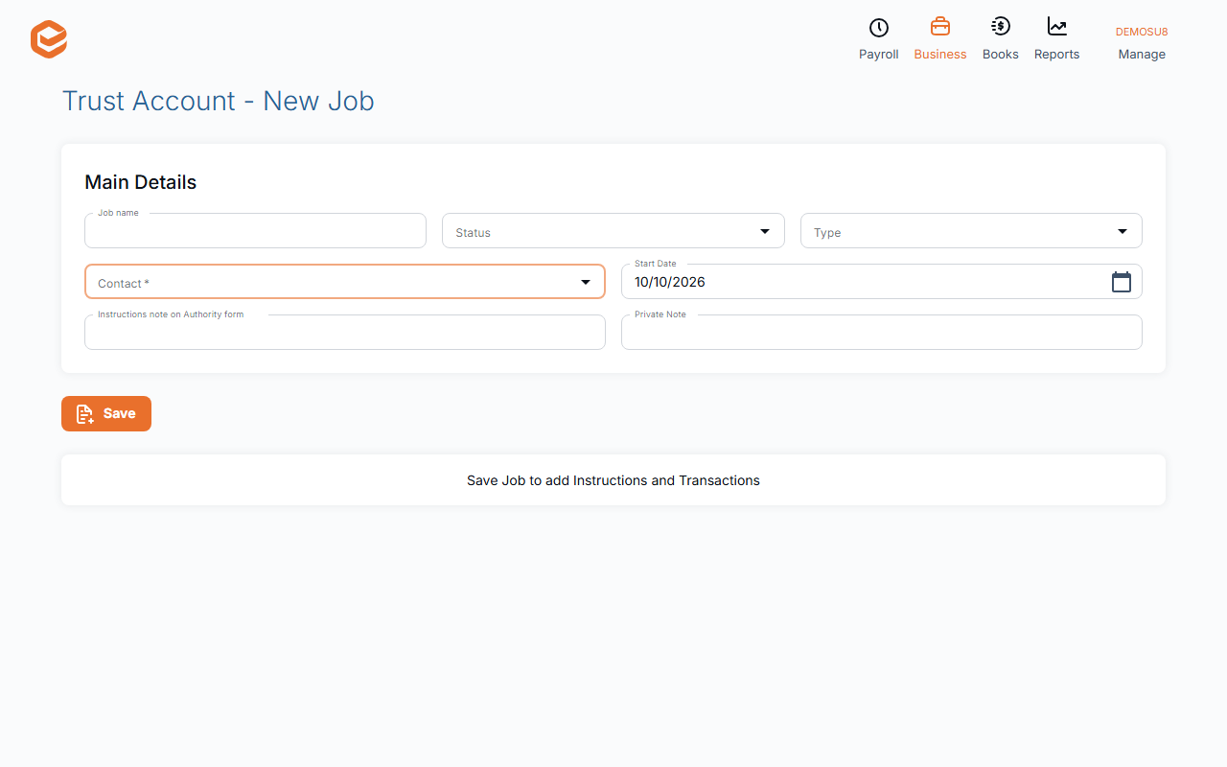This screenshot has width=1227, height=767.
Task: Open the Contact dropdown list
Action: [345, 282]
